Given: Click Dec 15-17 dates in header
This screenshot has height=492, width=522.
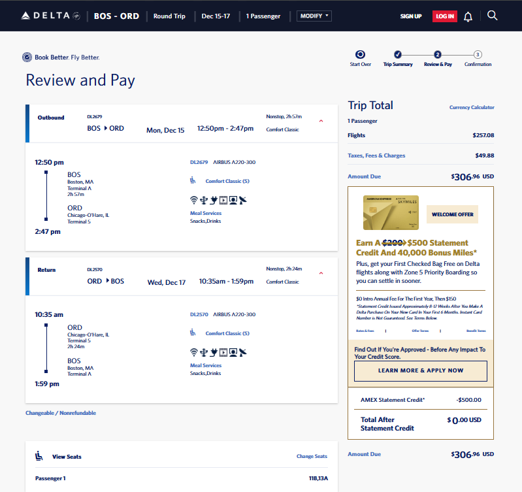Looking at the screenshot, I should [216, 16].
